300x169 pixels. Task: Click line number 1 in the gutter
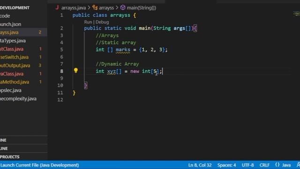61,15
